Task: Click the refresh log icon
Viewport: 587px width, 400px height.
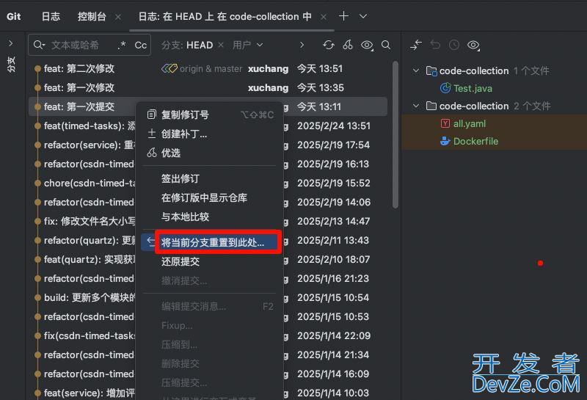Action: point(328,46)
